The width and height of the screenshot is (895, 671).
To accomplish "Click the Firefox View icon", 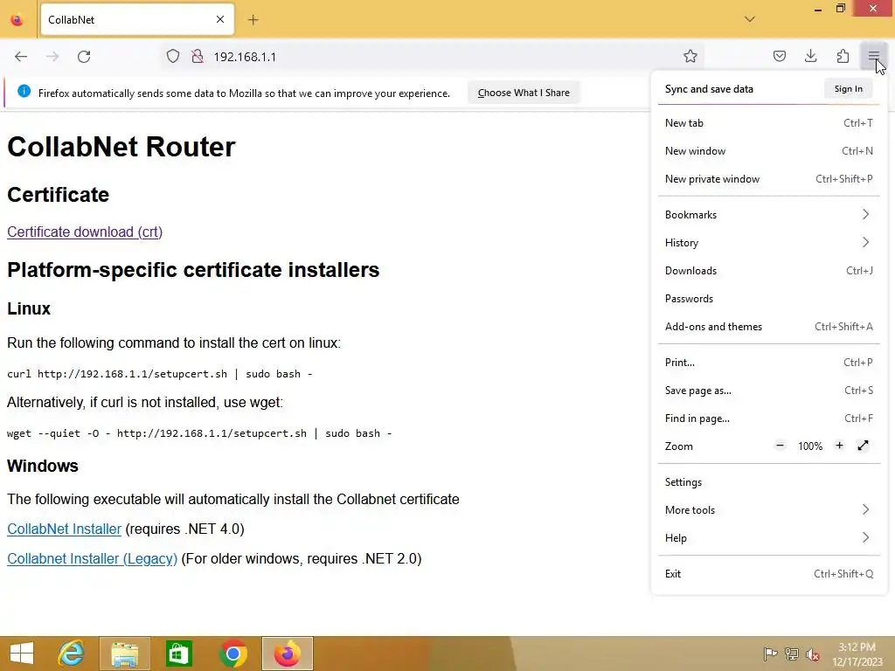I will pyautogui.click(x=17, y=20).
